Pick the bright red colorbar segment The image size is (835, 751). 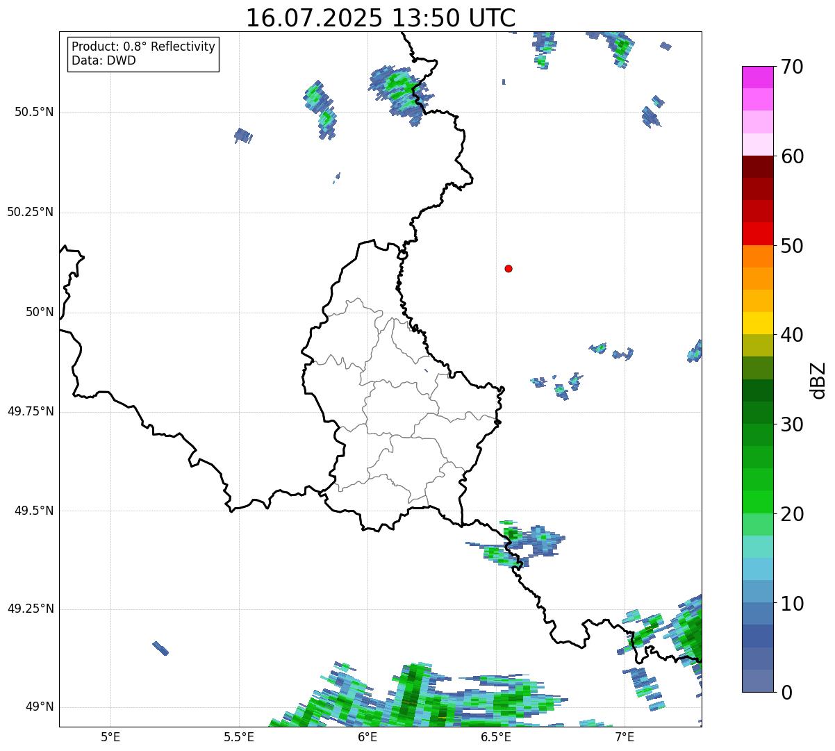point(758,233)
